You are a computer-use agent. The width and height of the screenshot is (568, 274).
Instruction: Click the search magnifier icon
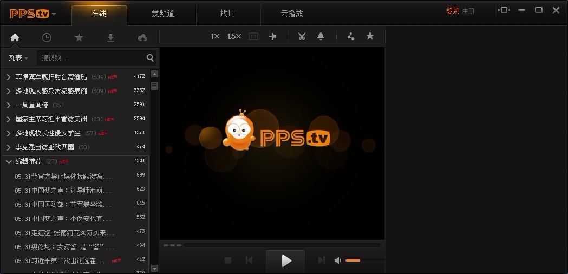pos(150,58)
